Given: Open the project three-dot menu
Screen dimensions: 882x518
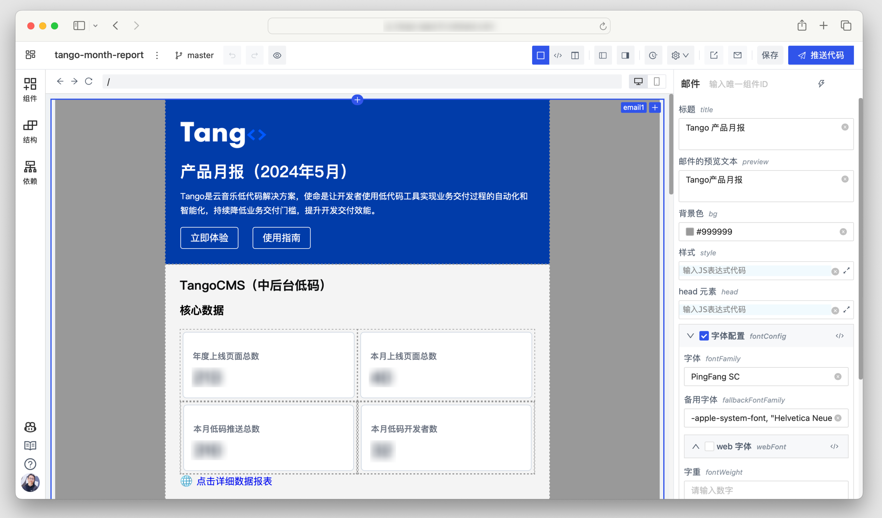Looking at the screenshot, I should click(157, 55).
